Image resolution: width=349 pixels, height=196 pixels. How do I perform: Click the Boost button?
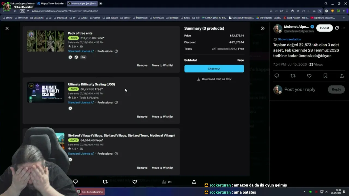[x=324, y=28]
